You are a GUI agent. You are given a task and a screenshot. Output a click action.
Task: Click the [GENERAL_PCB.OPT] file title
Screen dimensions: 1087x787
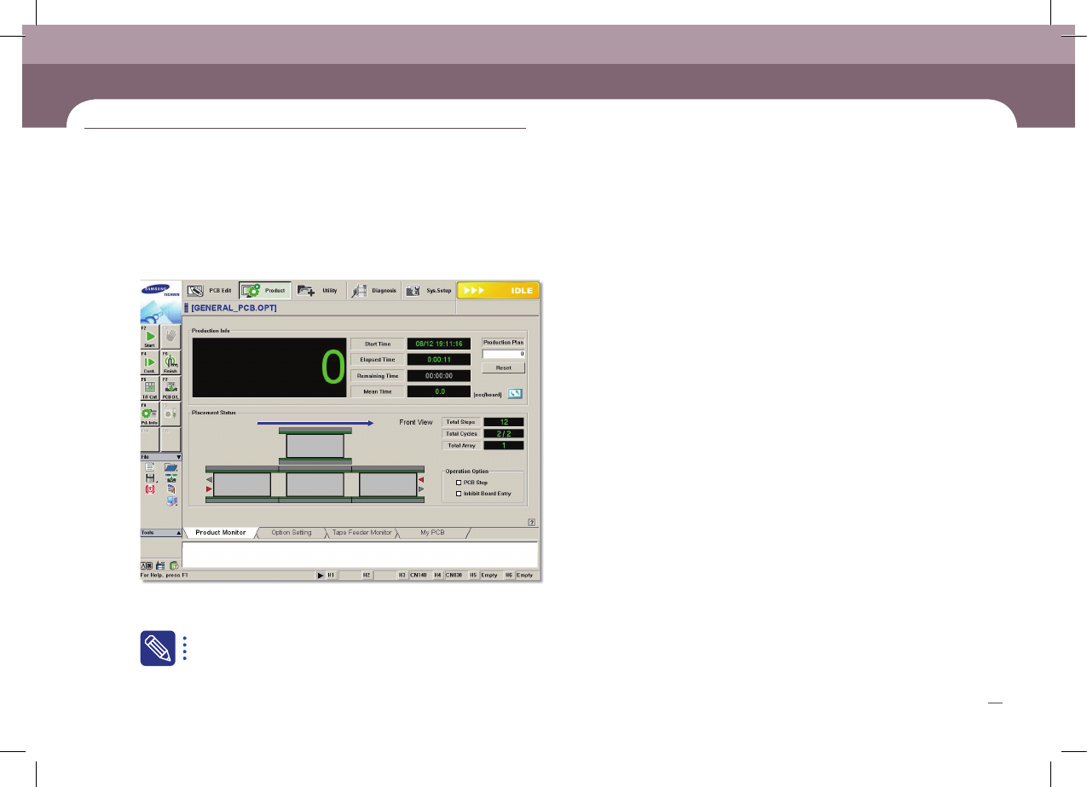pyautogui.click(x=234, y=309)
